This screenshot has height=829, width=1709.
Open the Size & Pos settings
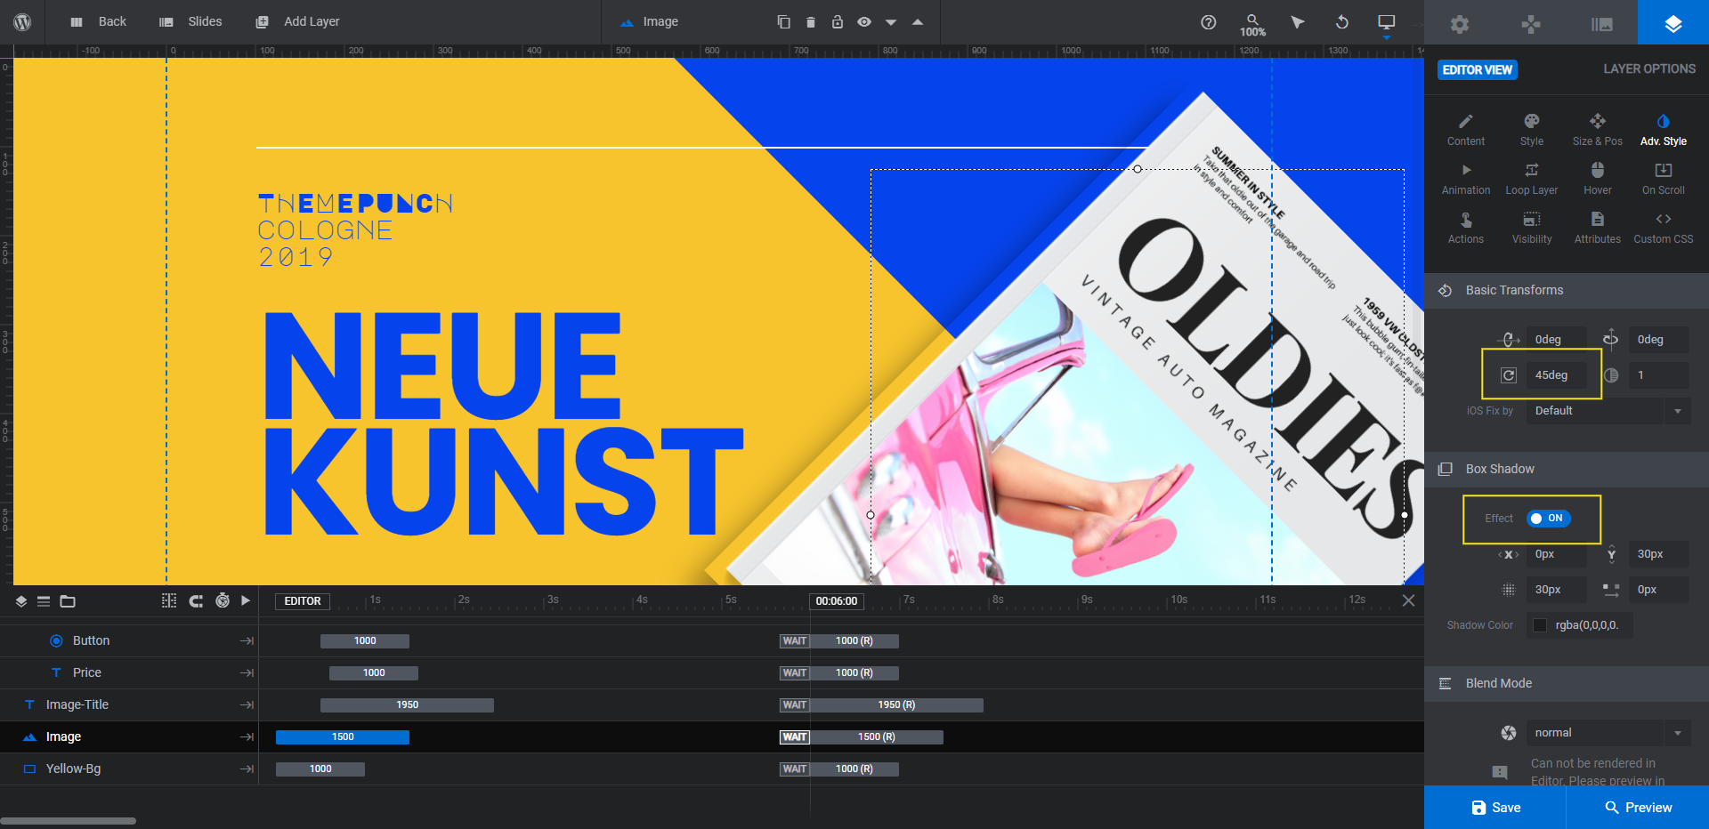[1598, 130]
